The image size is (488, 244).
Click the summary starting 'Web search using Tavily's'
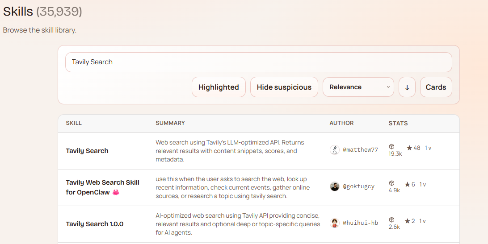[x=230, y=151]
